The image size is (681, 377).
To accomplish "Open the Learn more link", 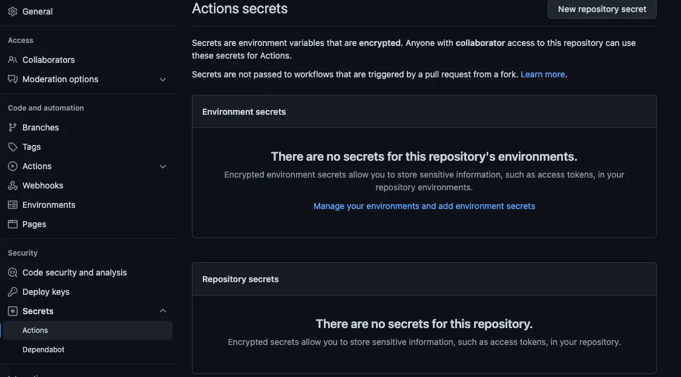I will tap(542, 74).
